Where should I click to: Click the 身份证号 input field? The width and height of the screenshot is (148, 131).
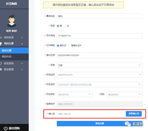(x=99, y=55)
